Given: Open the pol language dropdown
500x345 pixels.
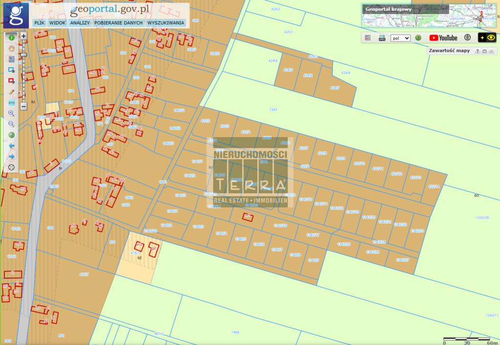Looking at the screenshot, I should click(400, 38).
